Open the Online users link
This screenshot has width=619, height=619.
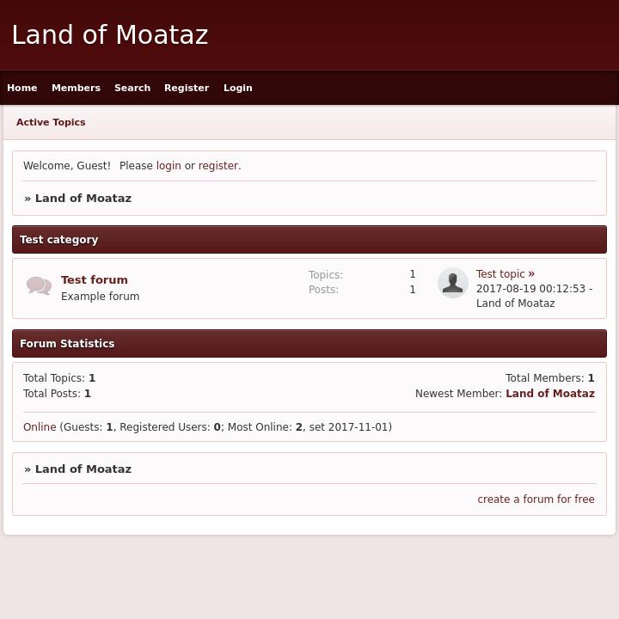[40, 427]
